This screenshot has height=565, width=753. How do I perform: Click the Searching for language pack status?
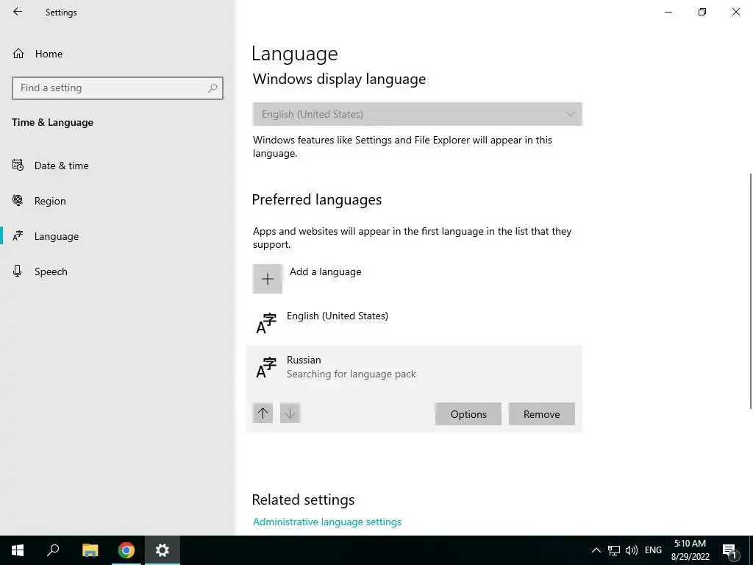point(351,374)
